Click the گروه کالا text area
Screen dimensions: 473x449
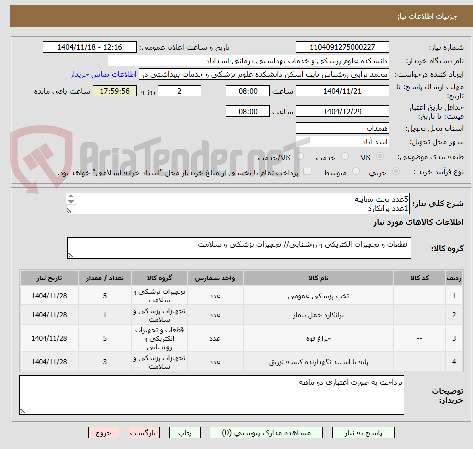coord(239,248)
